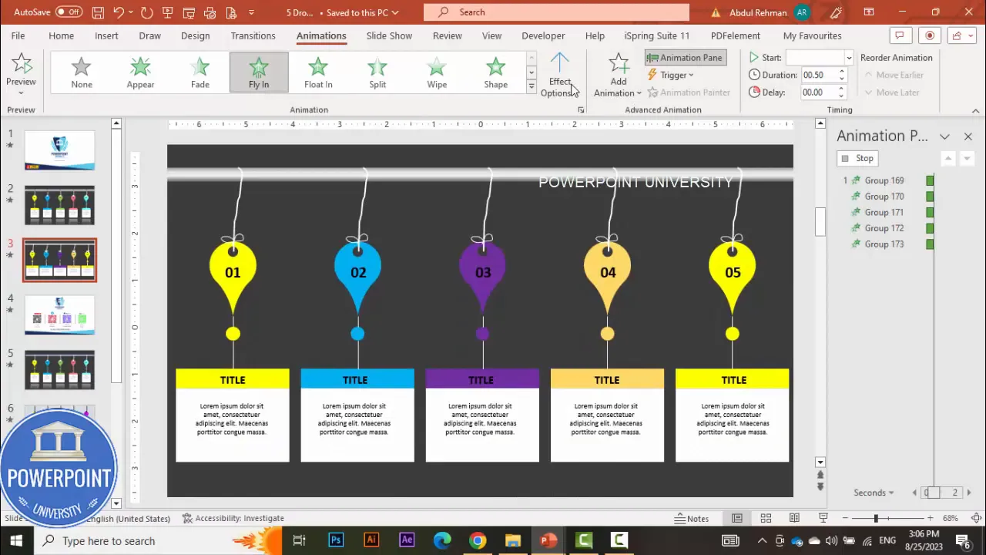Screen dimensions: 986x555
Task: Open animation dialog launcher in Animation group
Action: (581, 110)
